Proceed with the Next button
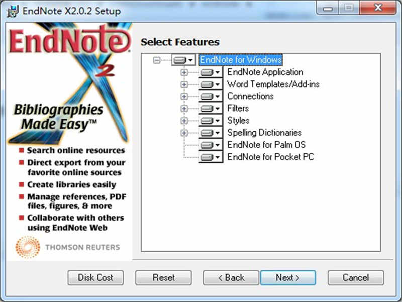The width and height of the screenshot is (402, 302). [288, 278]
